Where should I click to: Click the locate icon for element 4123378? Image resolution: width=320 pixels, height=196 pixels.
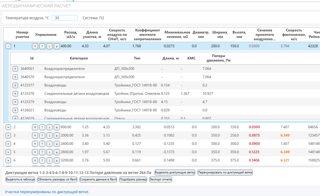(15, 94)
